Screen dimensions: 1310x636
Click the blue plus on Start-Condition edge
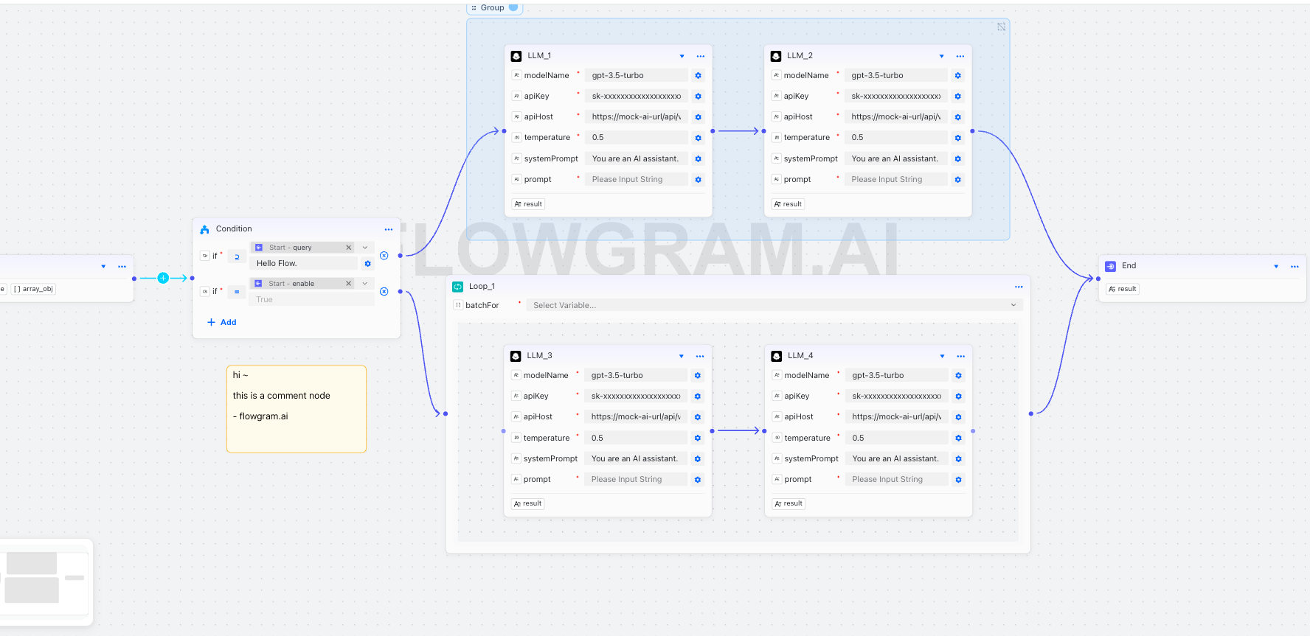163,278
